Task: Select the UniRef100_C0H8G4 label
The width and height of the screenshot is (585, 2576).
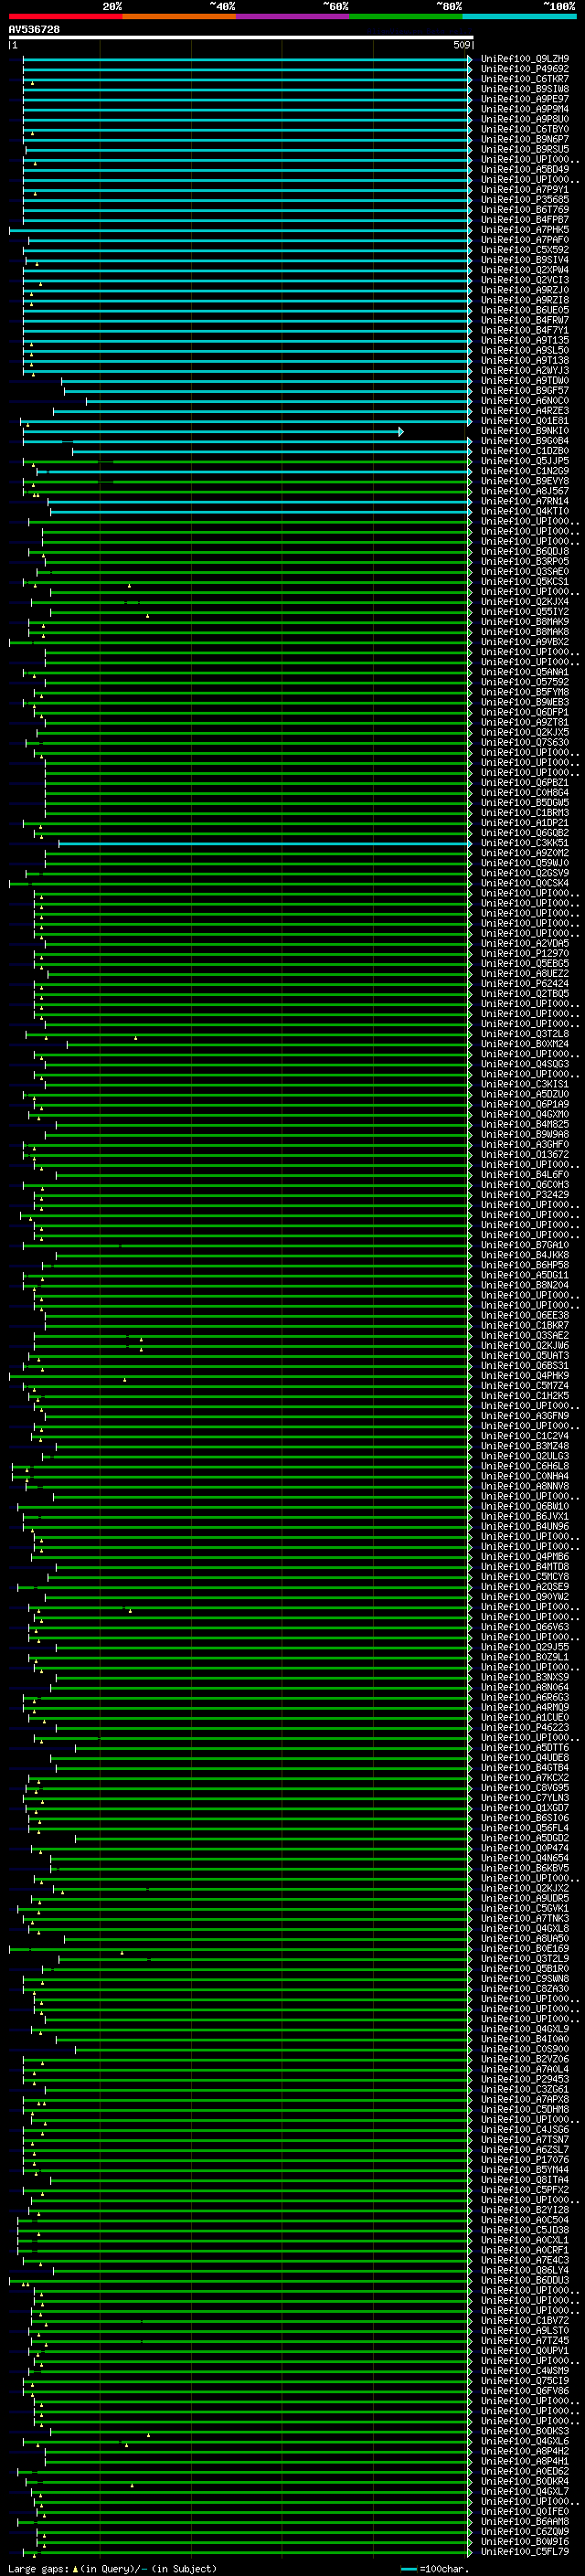Action: point(525,793)
